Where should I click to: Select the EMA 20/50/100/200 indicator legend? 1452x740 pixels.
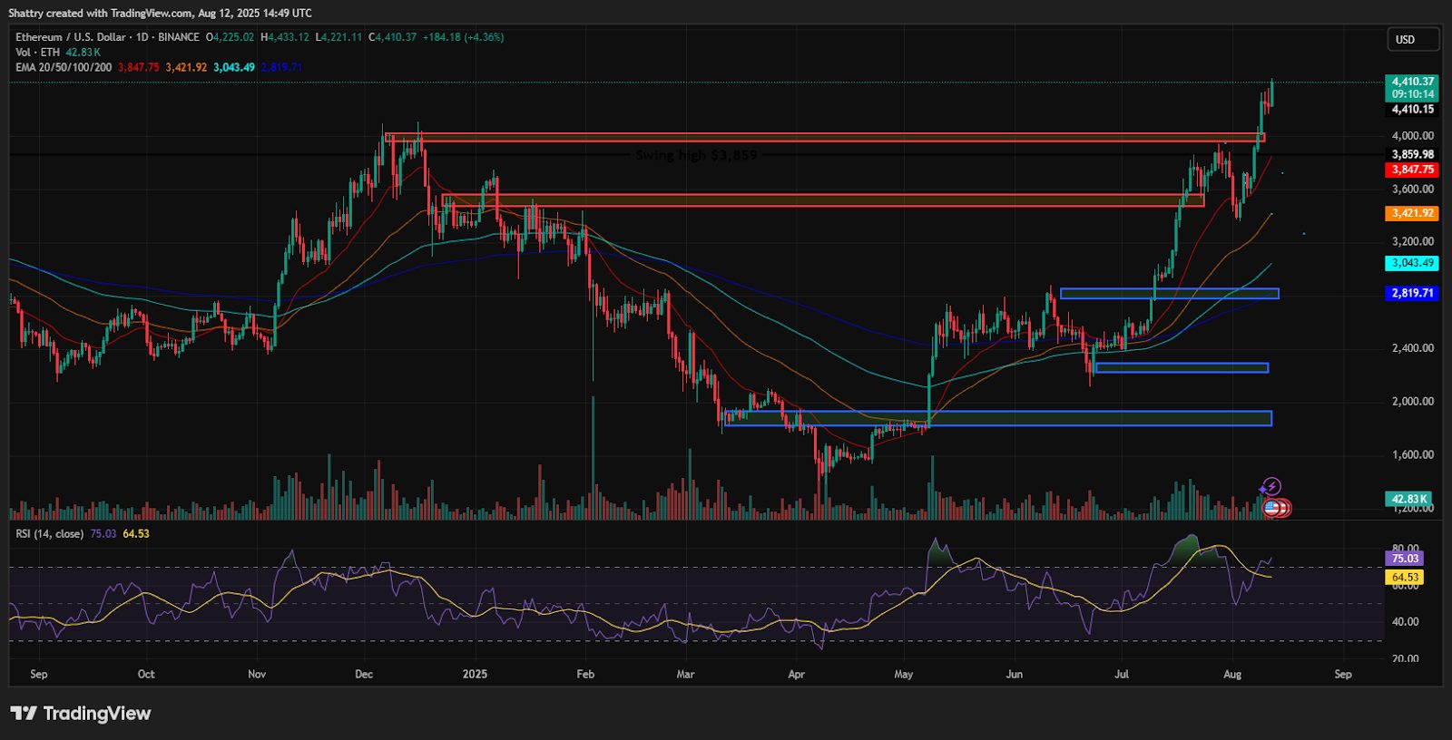coord(64,67)
